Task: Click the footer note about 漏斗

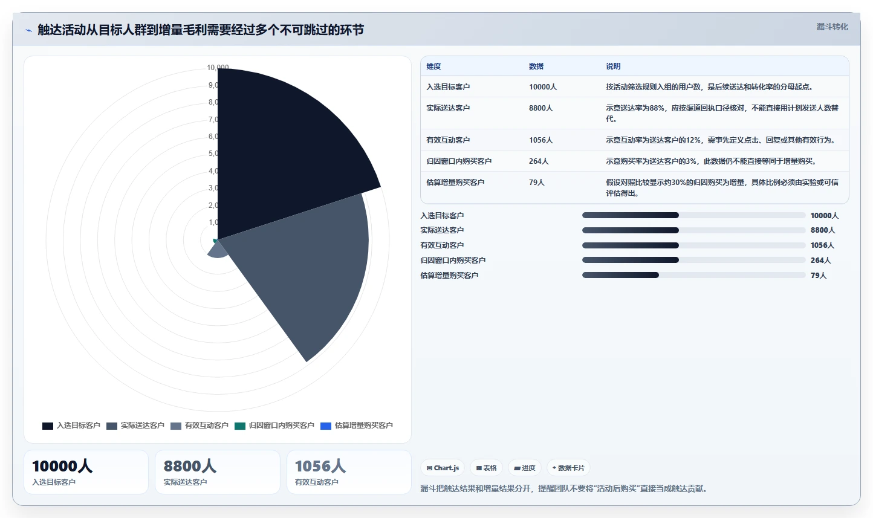Action: point(564,488)
